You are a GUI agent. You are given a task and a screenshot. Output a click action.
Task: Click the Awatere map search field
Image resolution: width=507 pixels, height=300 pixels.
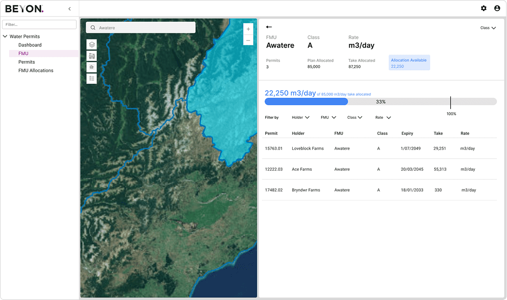coord(141,28)
